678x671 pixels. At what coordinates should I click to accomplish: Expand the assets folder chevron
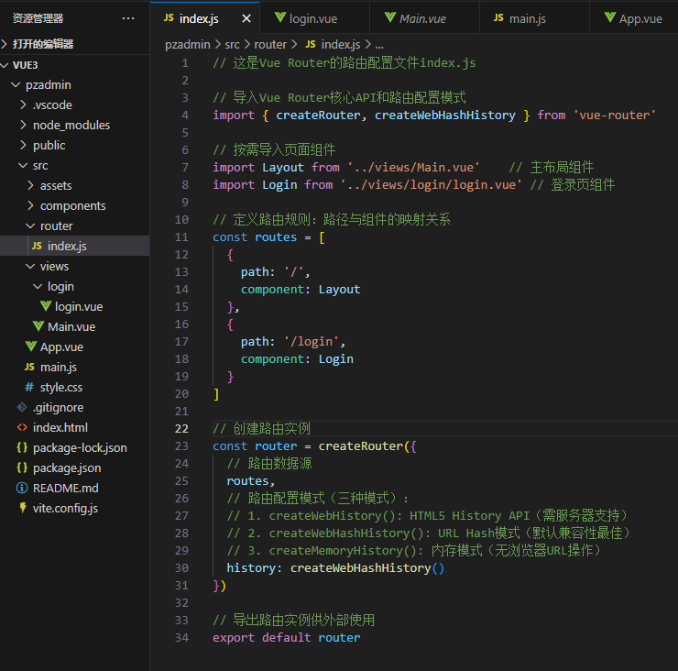click(x=30, y=185)
